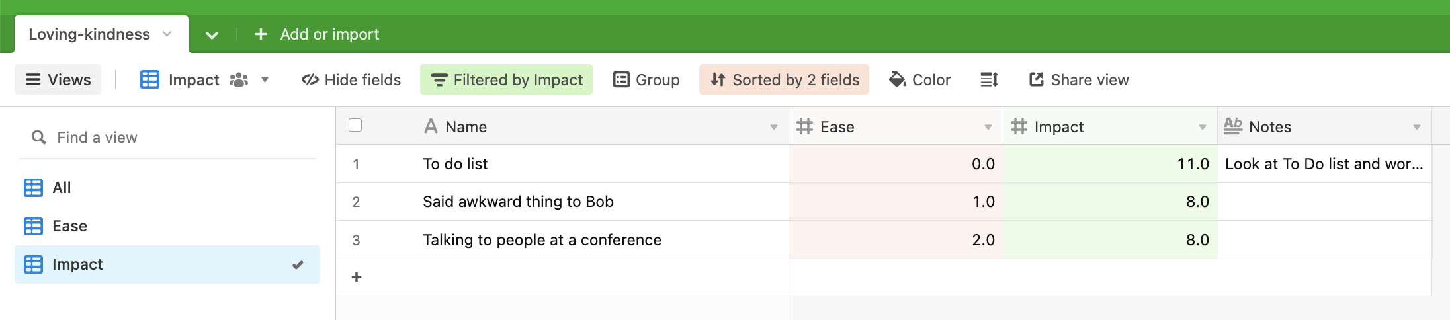Open the Notes column dropdown arrow

click(x=1416, y=127)
